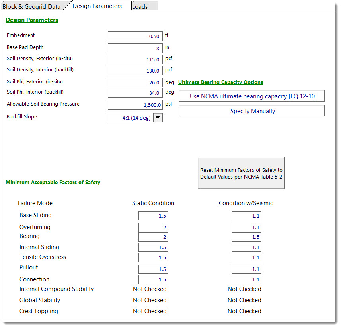The image size is (341, 328).
Task: Edit the Soil Phi Interior (backfill) value
Action: (x=135, y=93)
